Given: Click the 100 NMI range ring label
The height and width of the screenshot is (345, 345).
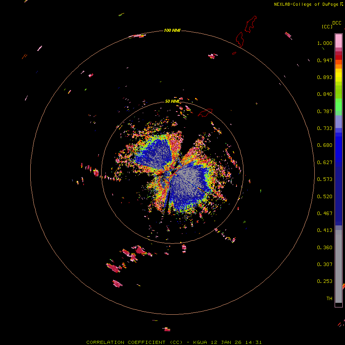Looking at the screenshot, I should coord(172,30).
